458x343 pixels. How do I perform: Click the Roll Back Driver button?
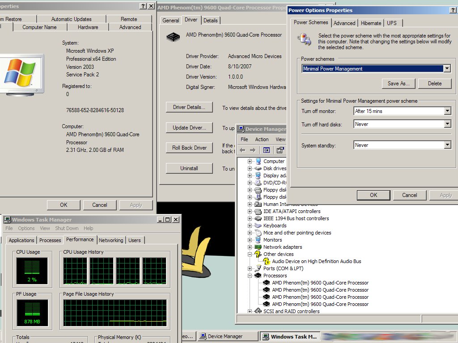(x=189, y=147)
